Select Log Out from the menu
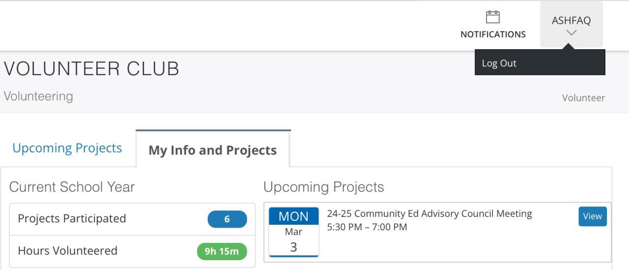 click(499, 63)
